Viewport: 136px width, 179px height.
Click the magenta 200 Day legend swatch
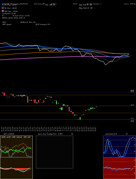coord(3,11)
